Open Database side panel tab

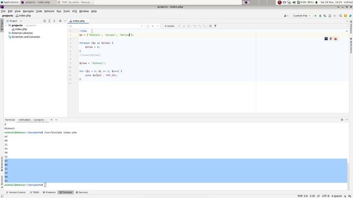click(x=351, y=27)
